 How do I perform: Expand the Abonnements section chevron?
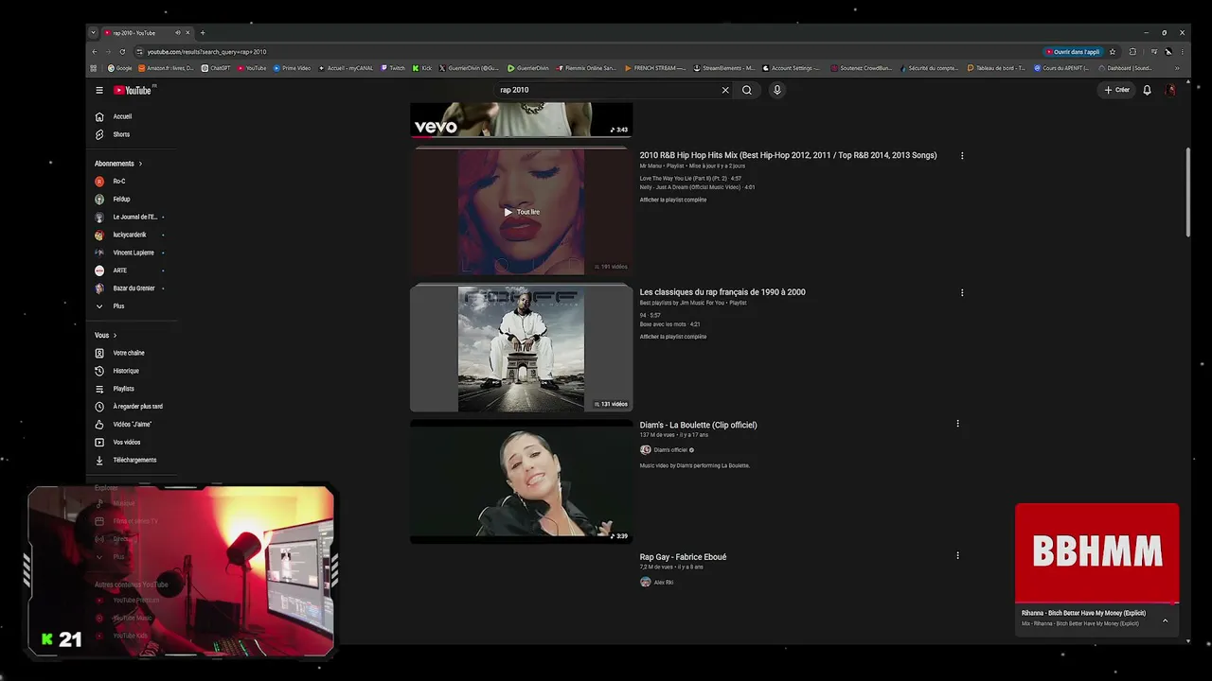tap(140, 164)
